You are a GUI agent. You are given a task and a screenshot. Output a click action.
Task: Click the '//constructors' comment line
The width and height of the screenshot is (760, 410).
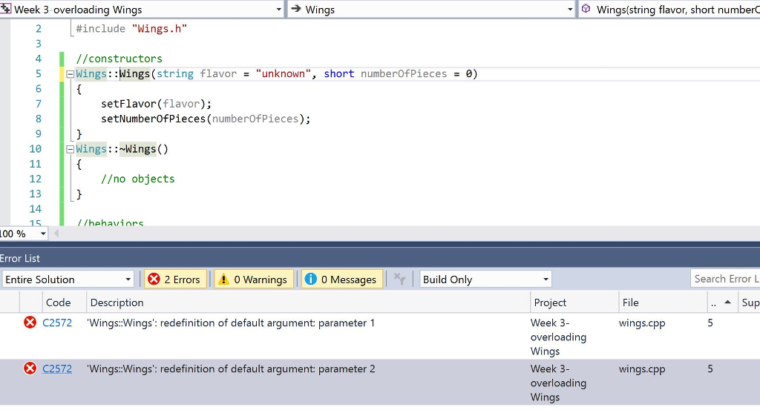pos(119,59)
